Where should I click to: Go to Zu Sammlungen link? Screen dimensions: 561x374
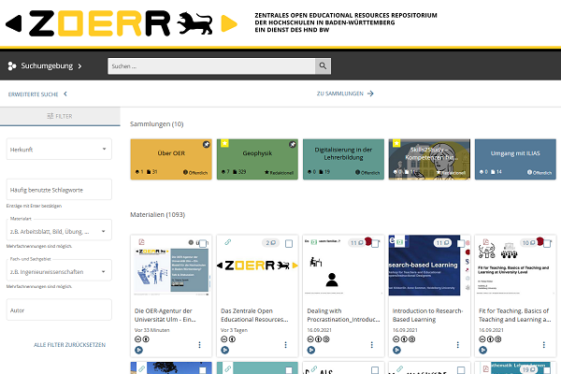coord(345,94)
